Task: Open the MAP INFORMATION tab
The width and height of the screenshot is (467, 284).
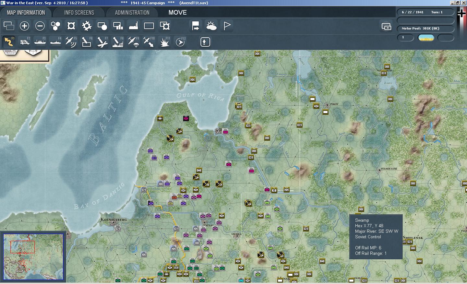Action: click(x=26, y=13)
